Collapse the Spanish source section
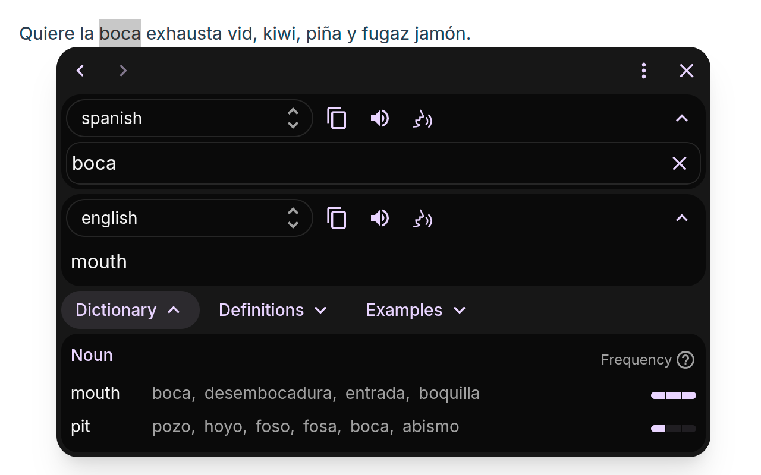Image resolution: width=761 pixels, height=475 pixels. click(682, 119)
